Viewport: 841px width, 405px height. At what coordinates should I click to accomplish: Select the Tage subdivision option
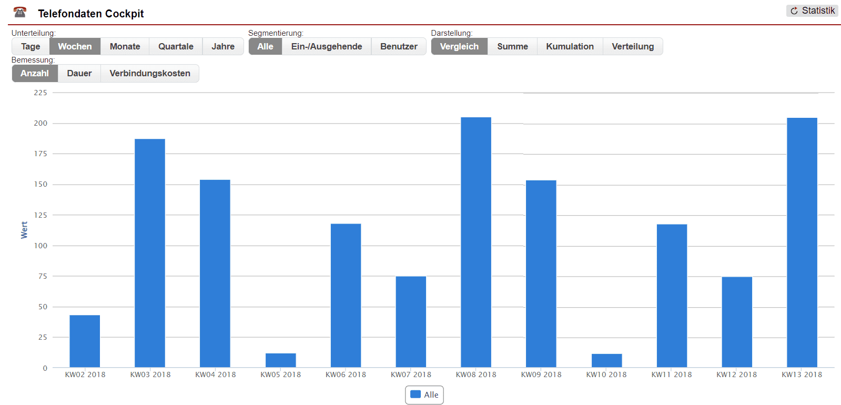coord(31,46)
